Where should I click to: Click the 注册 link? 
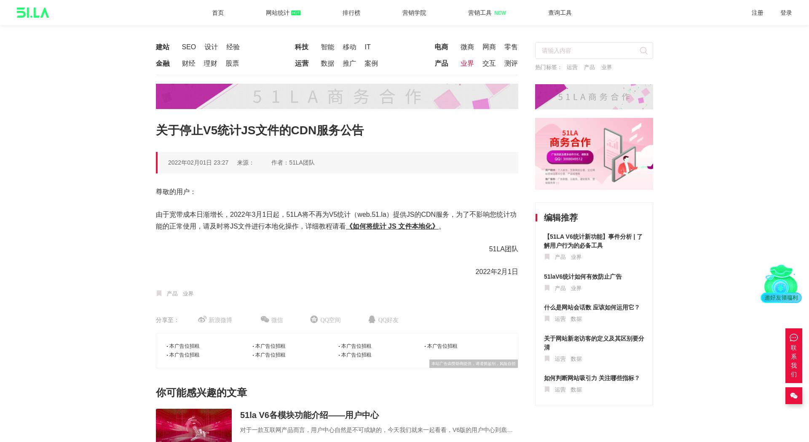[x=758, y=13]
